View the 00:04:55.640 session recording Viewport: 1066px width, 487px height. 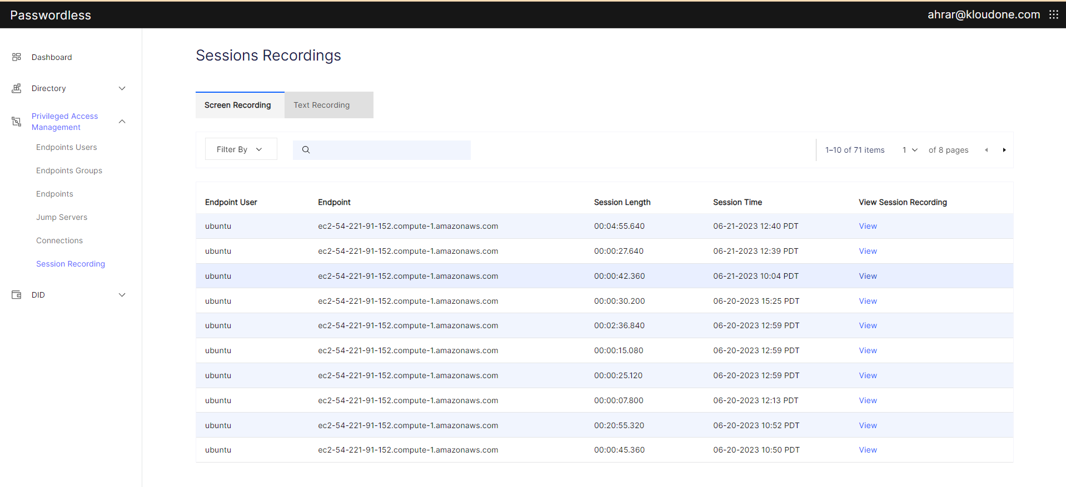(868, 226)
